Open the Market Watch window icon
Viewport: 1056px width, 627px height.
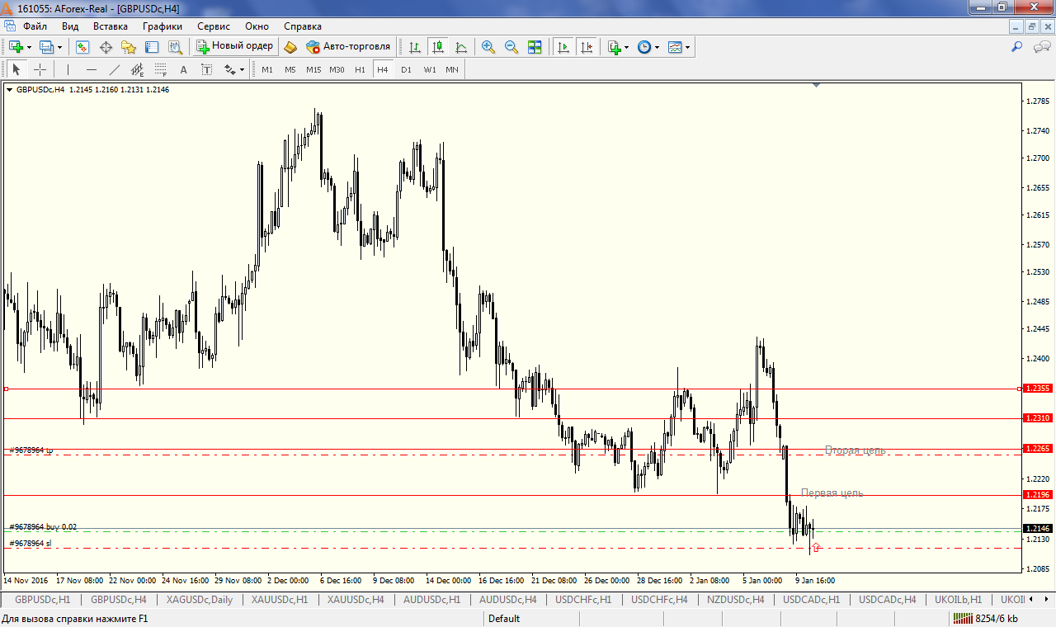[82, 47]
